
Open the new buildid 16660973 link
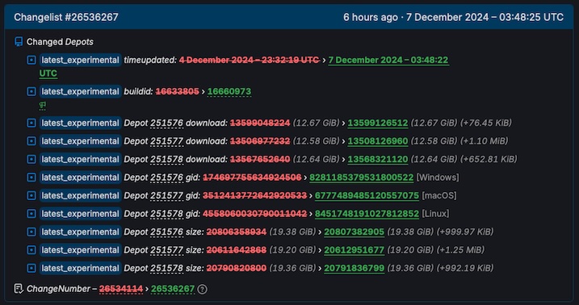229,91
